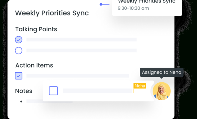Screen dimensions: 197x119
Task: Click the first talking point text line
Action: pyautogui.click(x=81, y=39)
